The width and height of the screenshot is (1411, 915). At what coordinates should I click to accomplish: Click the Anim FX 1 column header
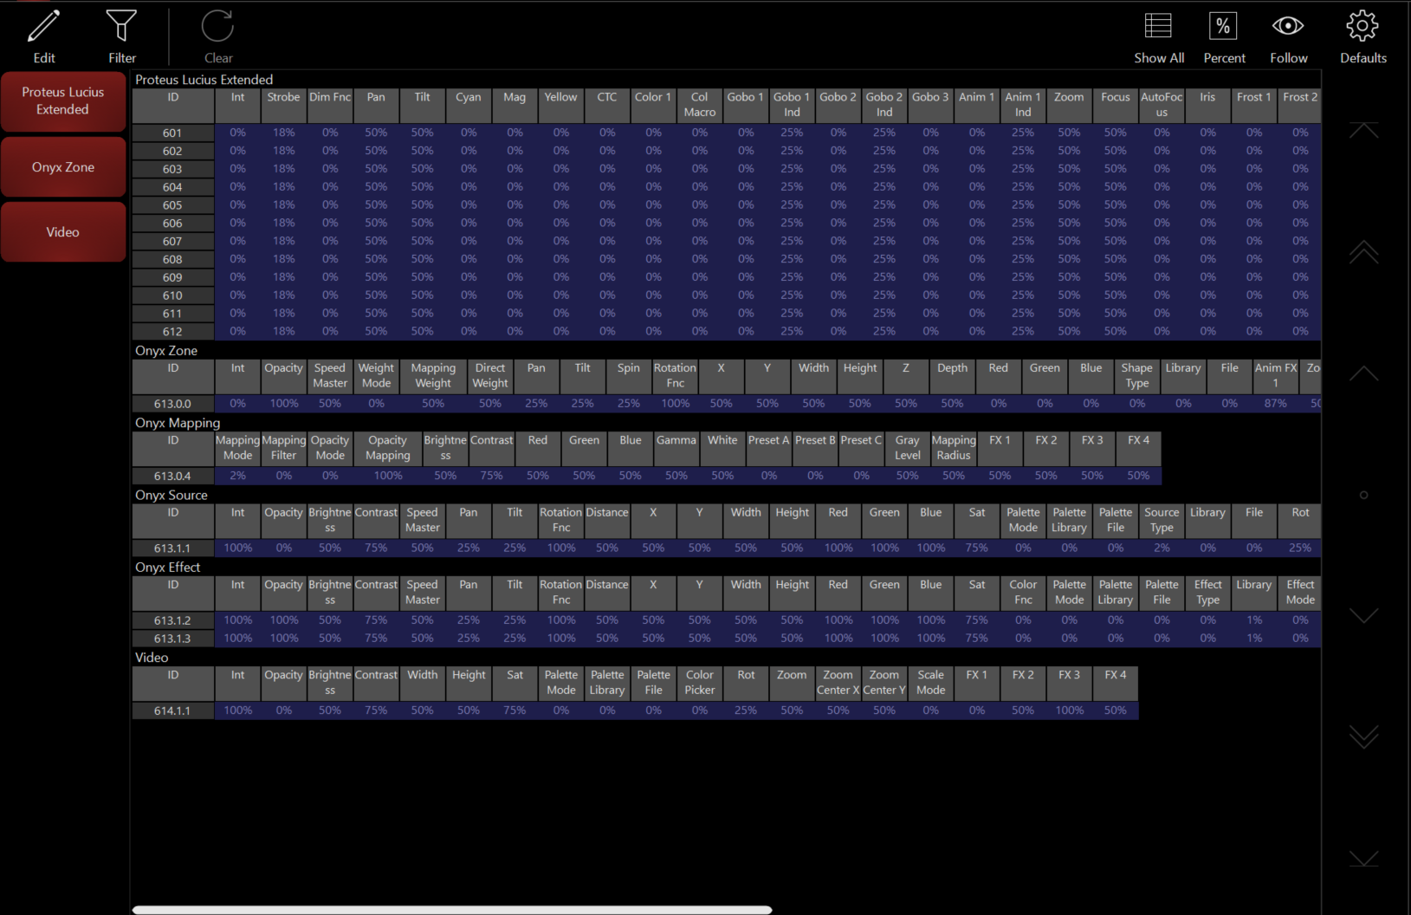point(1276,376)
